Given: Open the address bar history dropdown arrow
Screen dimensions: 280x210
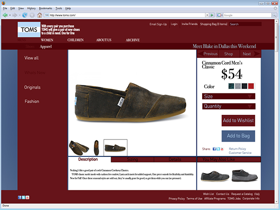Looking at the screenshot, I should point(207,15).
